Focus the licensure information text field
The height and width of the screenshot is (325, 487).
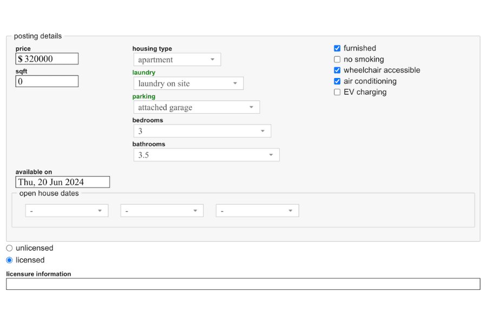pyautogui.click(x=243, y=284)
